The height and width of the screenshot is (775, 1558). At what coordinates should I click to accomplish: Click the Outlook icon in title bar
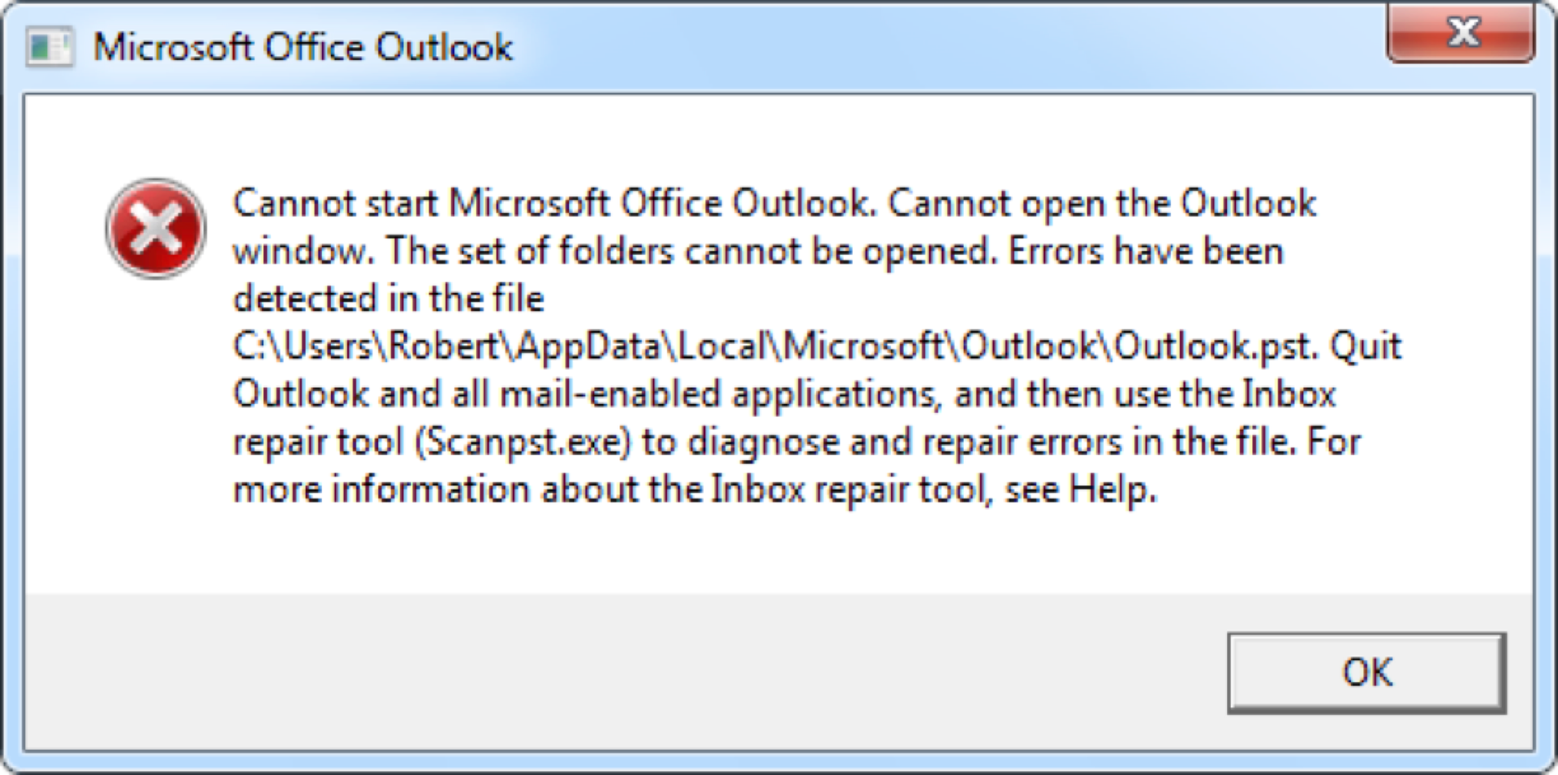(x=49, y=47)
